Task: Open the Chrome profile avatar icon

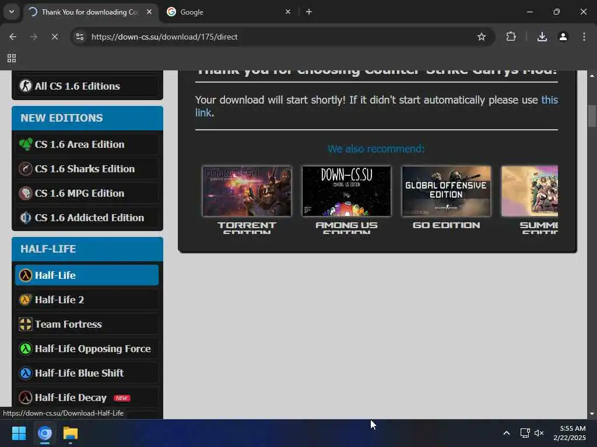Action: [563, 37]
